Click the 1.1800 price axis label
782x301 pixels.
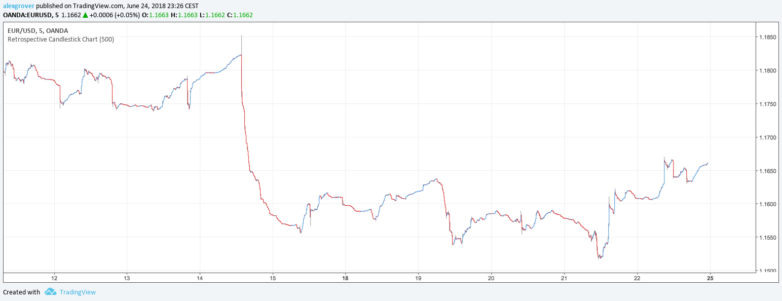[768, 70]
